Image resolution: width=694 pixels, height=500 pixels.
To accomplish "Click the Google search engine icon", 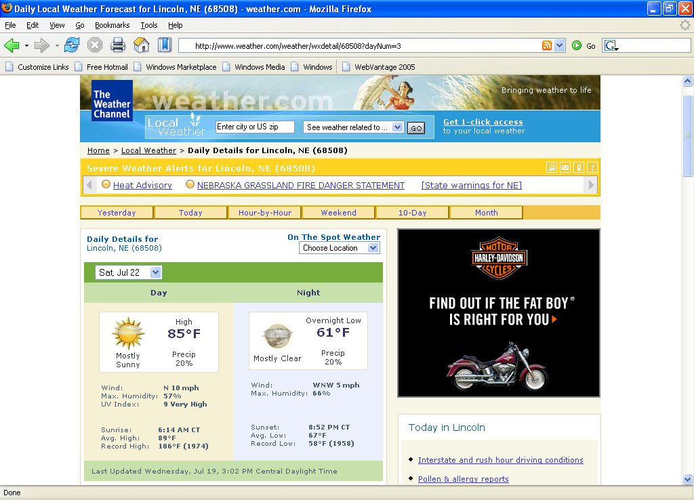I will (x=611, y=45).
